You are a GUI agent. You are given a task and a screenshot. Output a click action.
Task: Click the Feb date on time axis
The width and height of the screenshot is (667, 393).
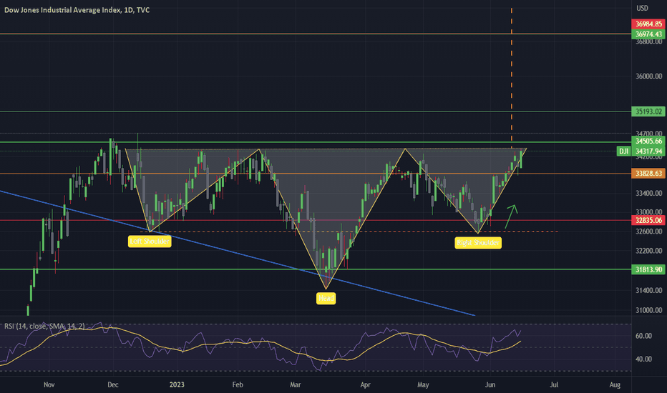coord(238,385)
